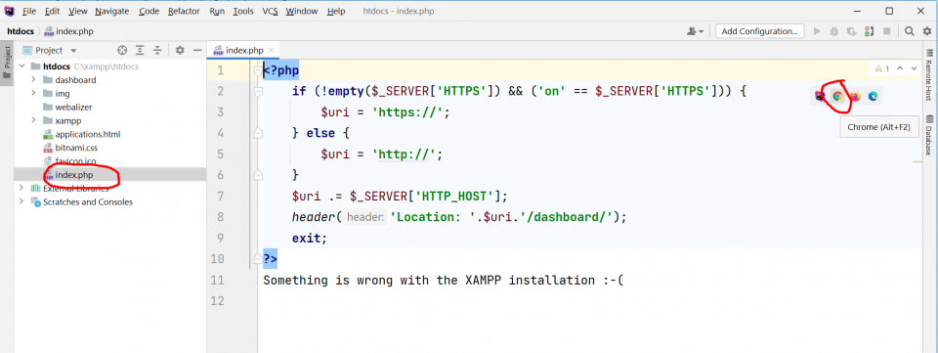The image size is (938, 353).
Task: Toggle the Project side tool tab
Action: tap(7, 64)
